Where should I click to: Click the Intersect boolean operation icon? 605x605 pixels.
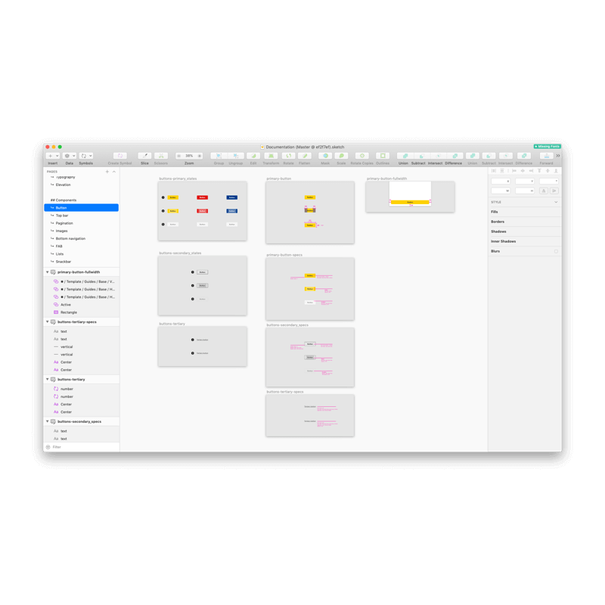435,156
